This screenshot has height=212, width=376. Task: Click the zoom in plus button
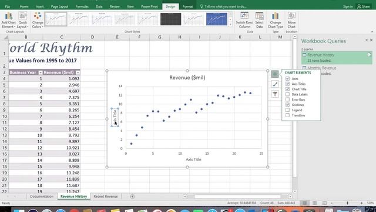(362, 203)
